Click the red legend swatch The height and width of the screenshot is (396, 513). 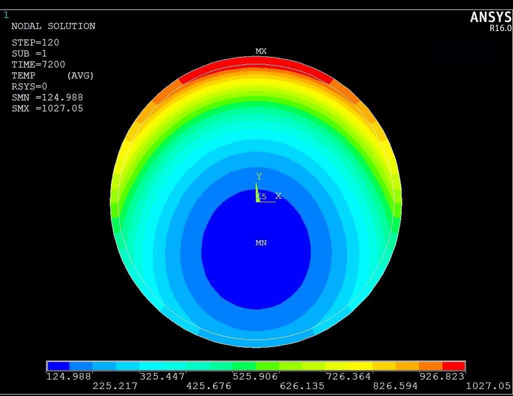454,366
